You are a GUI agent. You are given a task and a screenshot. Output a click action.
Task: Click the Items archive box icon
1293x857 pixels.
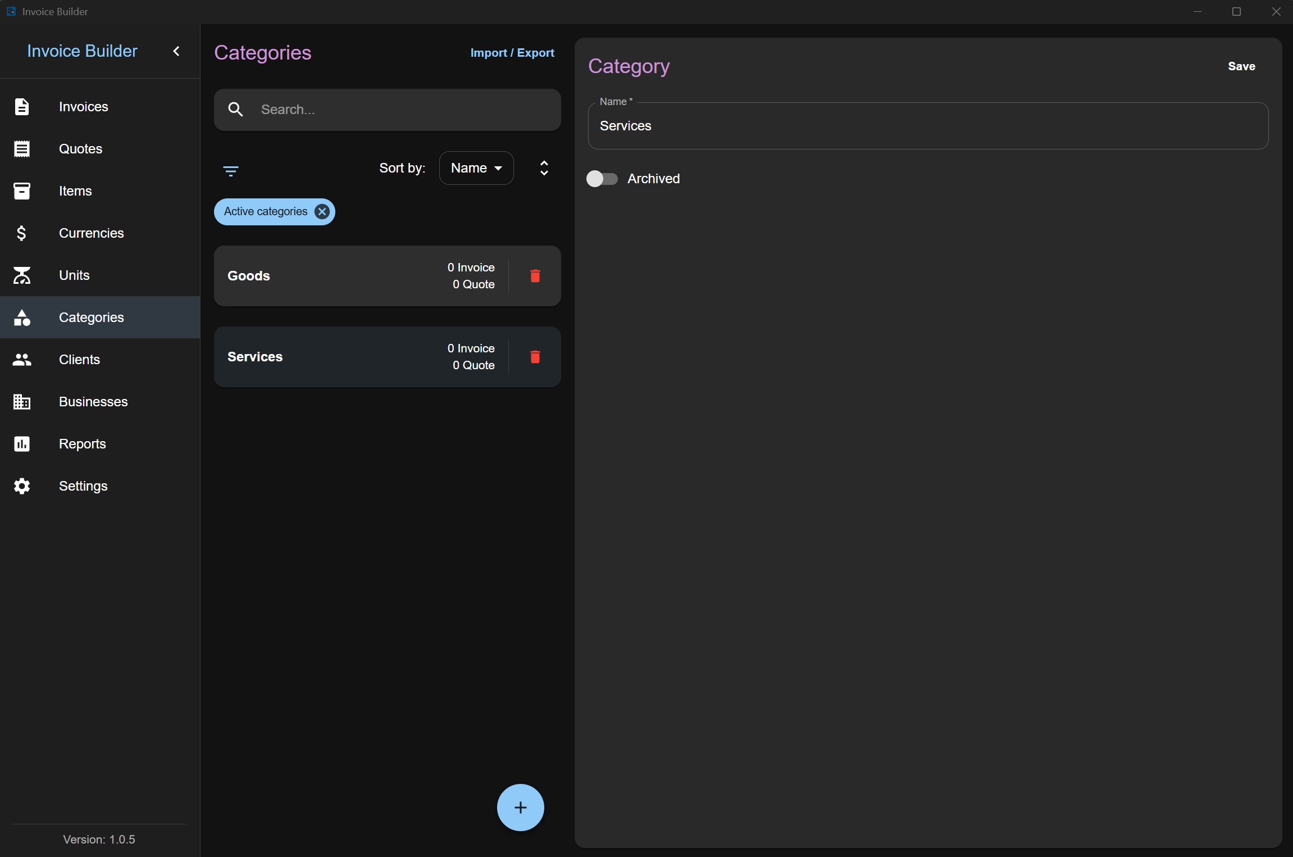[21, 191]
